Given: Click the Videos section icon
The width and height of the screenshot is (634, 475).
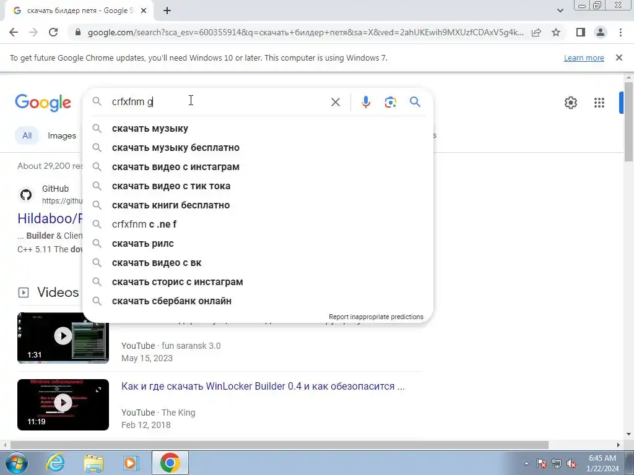Looking at the screenshot, I should click(x=24, y=293).
